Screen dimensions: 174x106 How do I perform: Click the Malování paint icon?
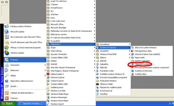point(97,67)
